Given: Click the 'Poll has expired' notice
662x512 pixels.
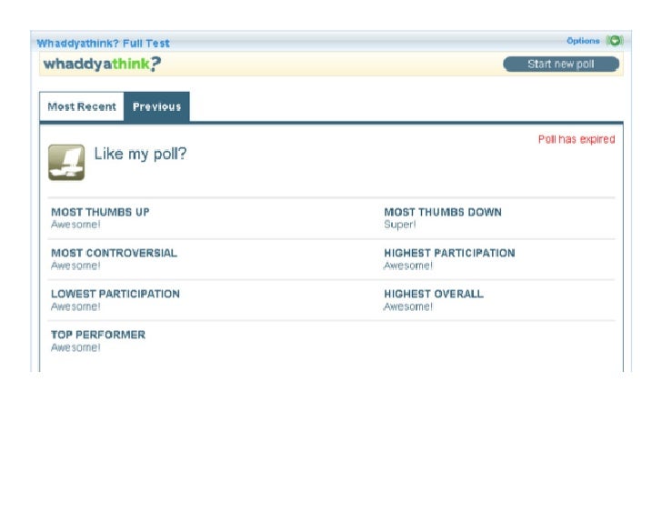Looking at the screenshot, I should [x=577, y=139].
